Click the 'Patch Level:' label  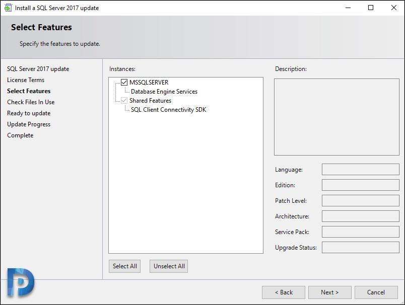pyautogui.click(x=291, y=201)
